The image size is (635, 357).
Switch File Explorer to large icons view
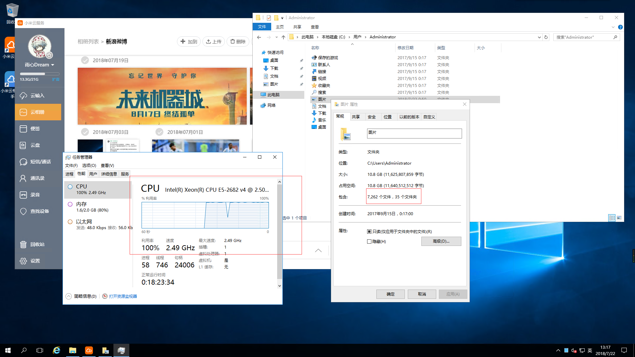619,218
